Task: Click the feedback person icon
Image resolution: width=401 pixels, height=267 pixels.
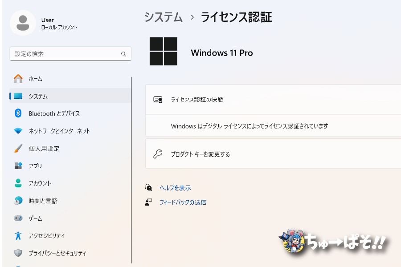Action: tap(148, 202)
